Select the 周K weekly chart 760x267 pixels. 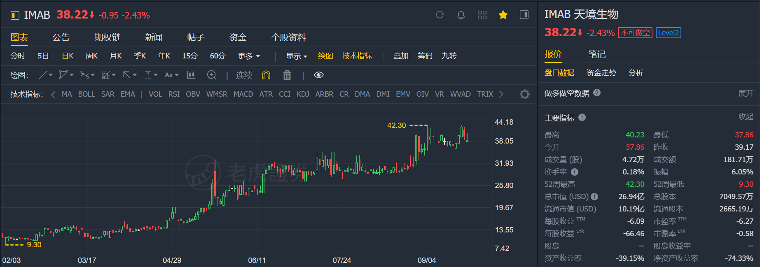(x=91, y=56)
